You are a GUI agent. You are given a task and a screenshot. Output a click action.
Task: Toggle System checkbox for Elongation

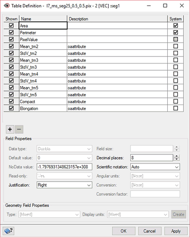[x=176, y=108]
